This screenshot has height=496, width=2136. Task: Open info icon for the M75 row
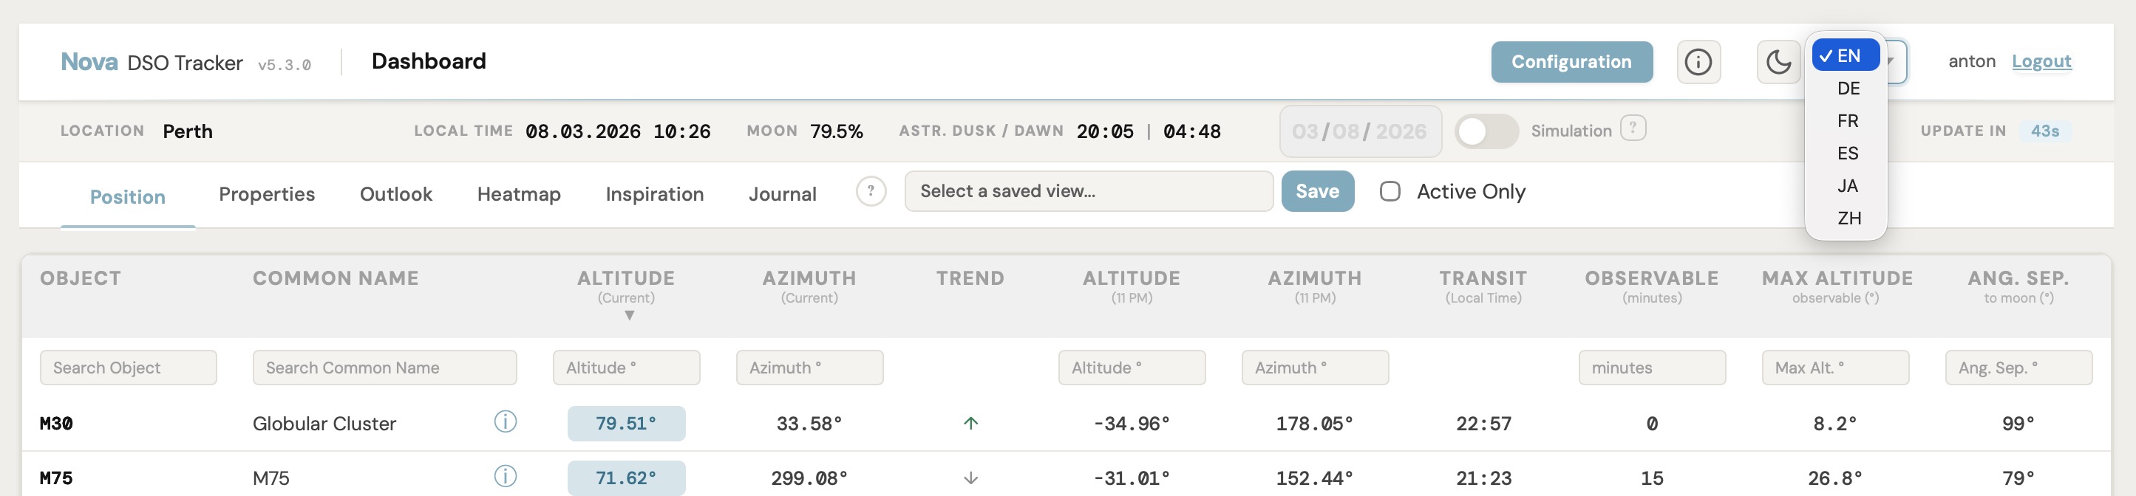[505, 477]
